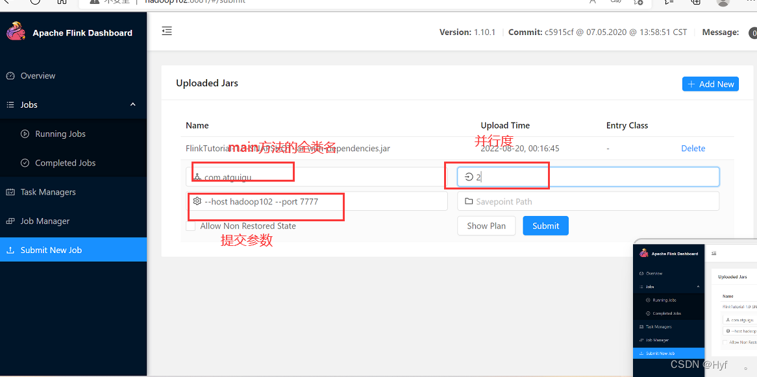Click the browser refresh icon
This screenshot has width=757, height=377.
click(35, 2)
